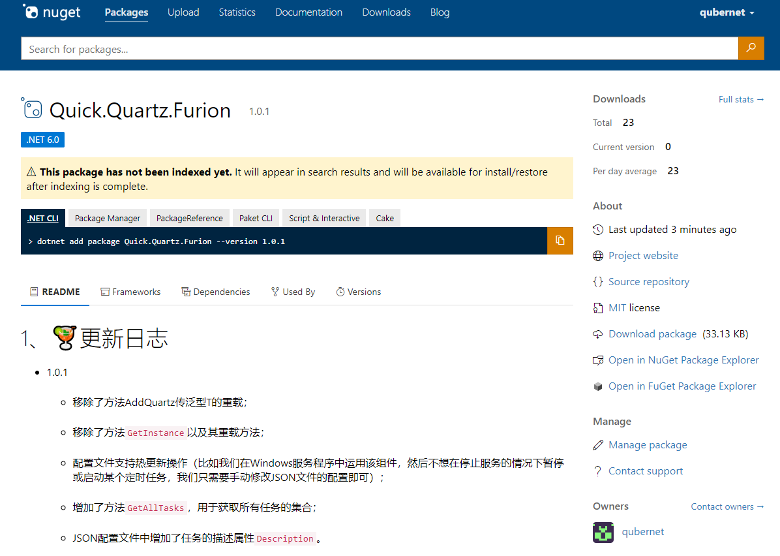Open the Source repository via the braces icon
Screen dimensions: 780x556
[x=598, y=281]
